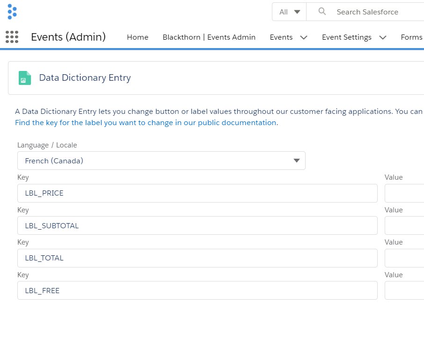Open the Blackthorn | Events Admin tab
Screen dimensions: 424x337
(209, 37)
